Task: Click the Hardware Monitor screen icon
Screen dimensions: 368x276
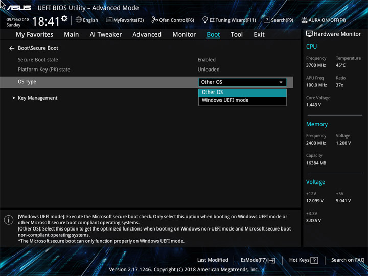Action: [309, 34]
